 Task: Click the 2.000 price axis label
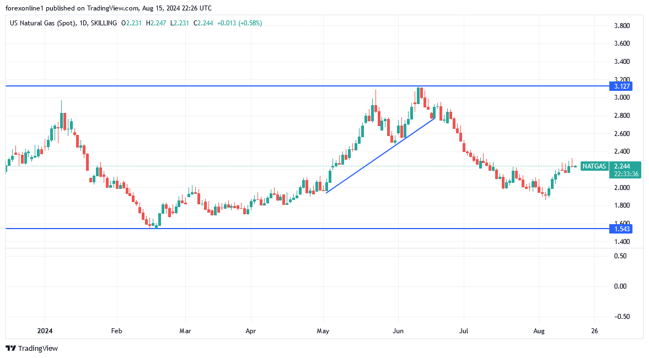621,188
